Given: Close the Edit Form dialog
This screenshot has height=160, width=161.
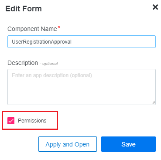Looking at the screenshot, I should 155,7.
